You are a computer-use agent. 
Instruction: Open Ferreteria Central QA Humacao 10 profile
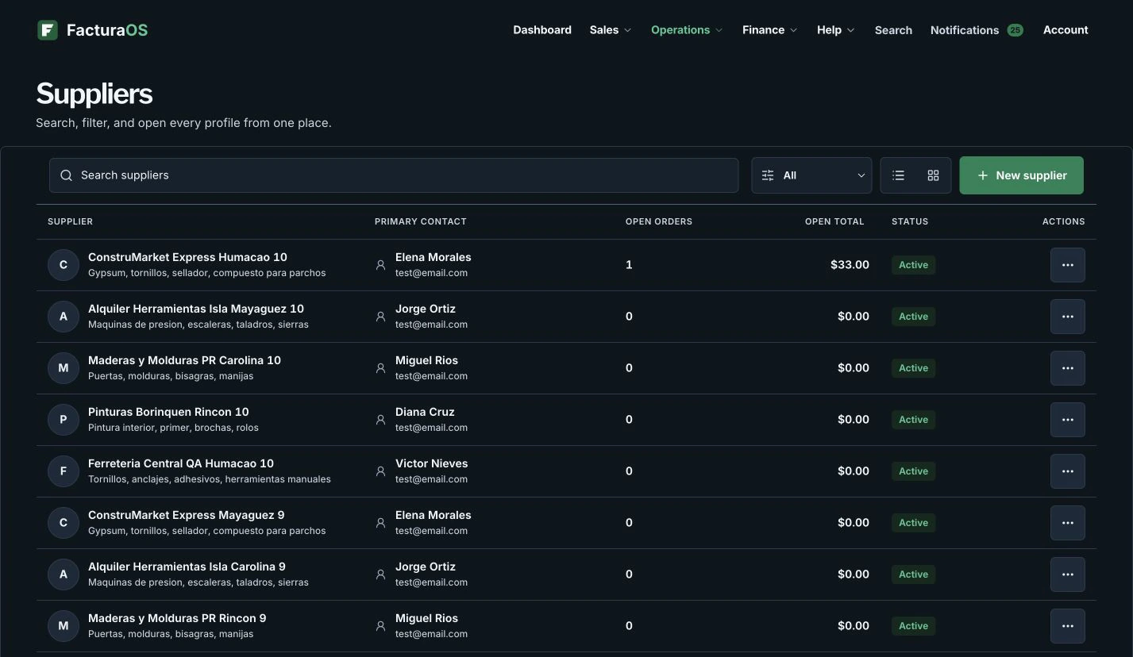pos(181,463)
